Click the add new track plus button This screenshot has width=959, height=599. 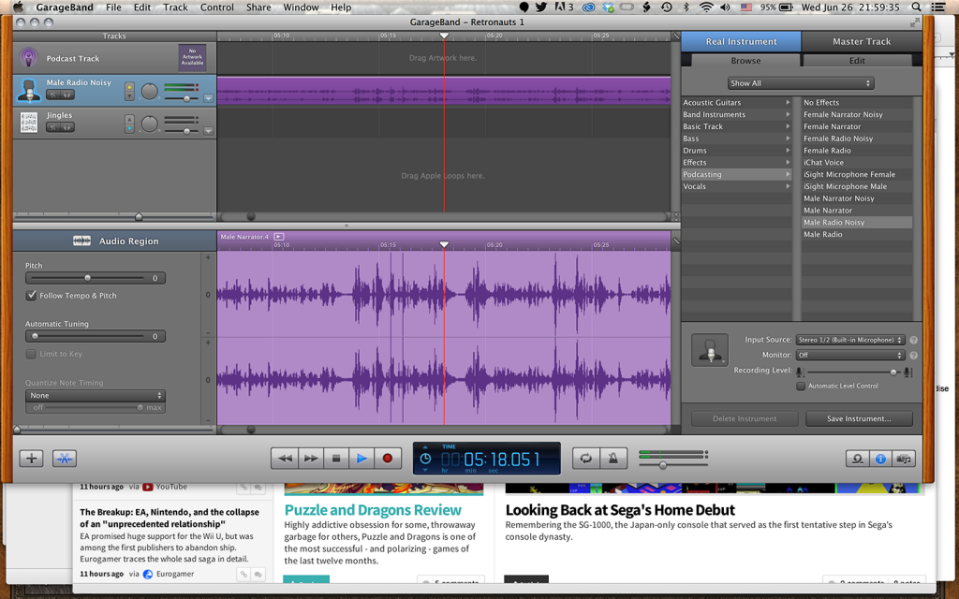coord(31,459)
